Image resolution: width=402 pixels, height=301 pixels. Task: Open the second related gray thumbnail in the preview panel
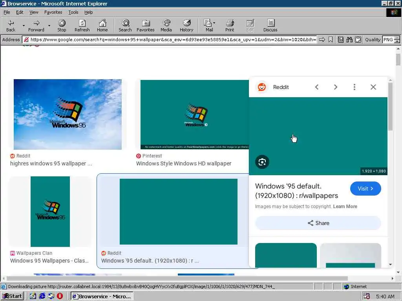tap(351, 256)
